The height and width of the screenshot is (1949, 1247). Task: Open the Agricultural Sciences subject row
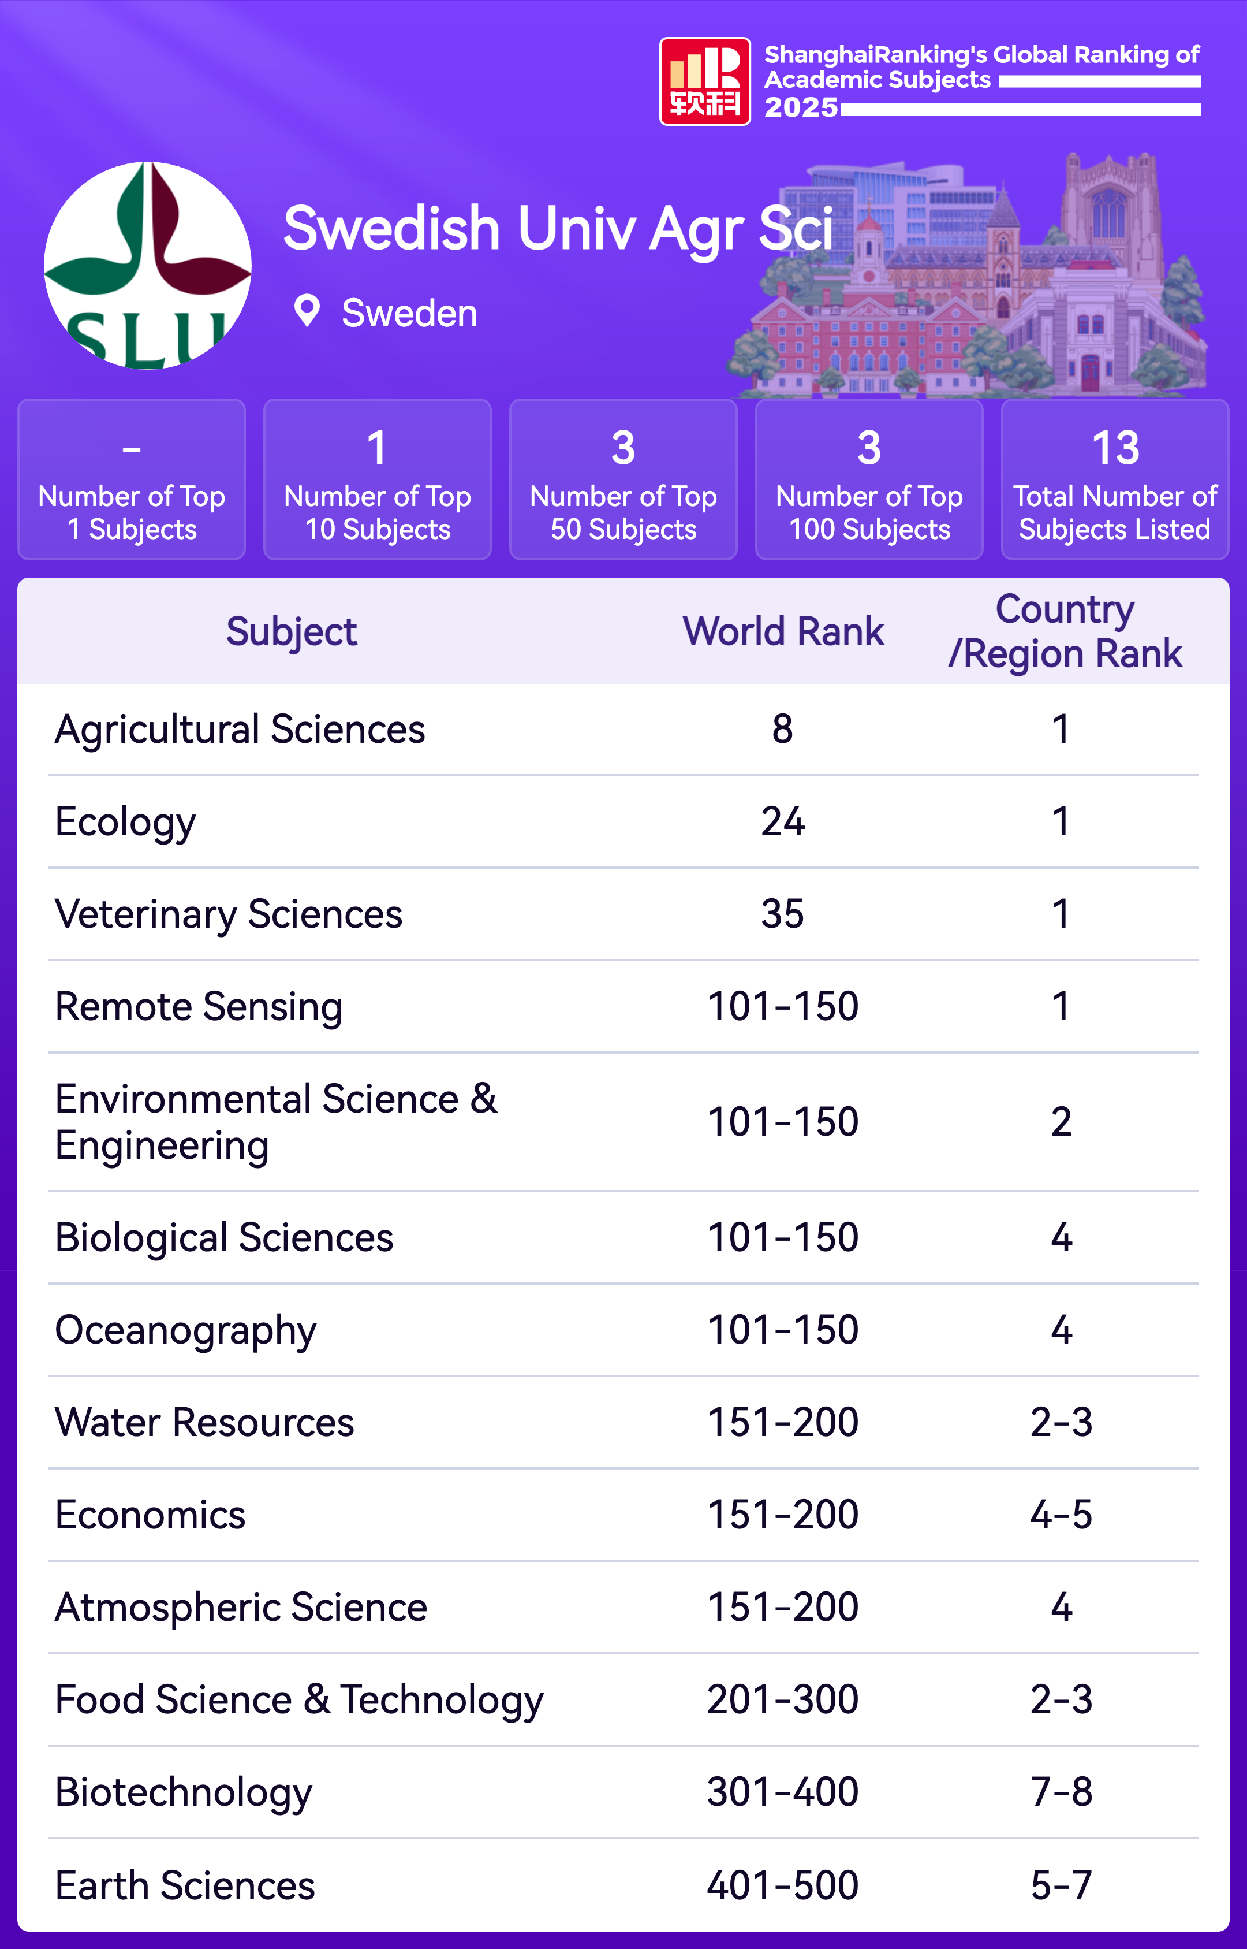click(241, 729)
